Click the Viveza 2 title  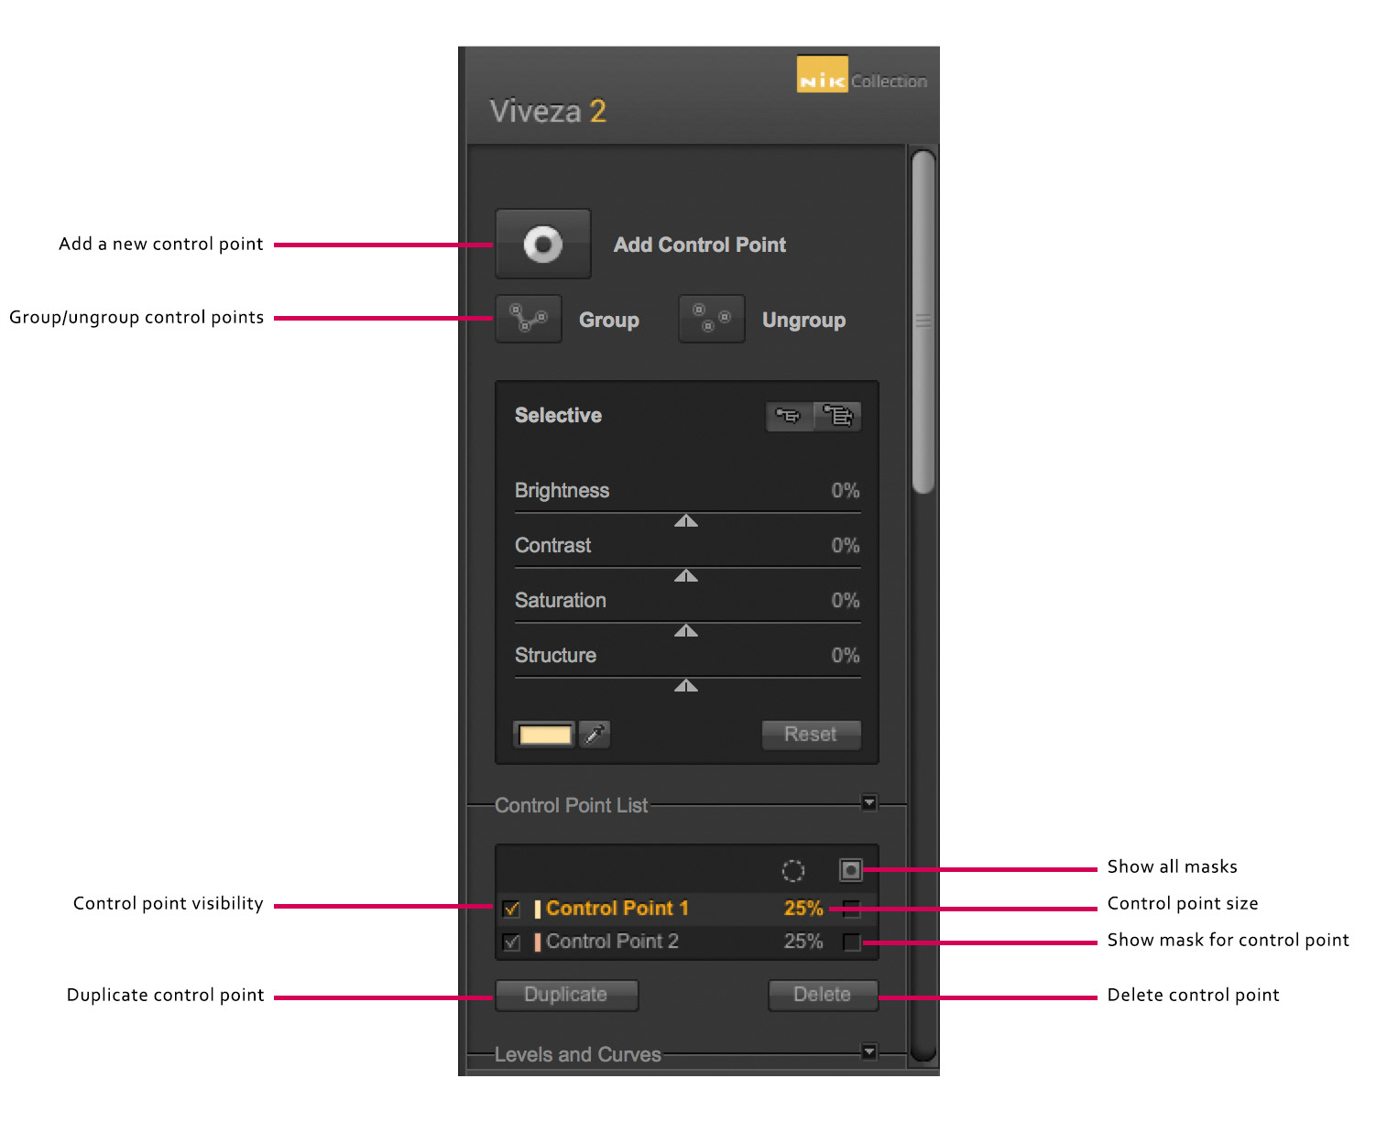pyautogui.click(x=548, y=112)
